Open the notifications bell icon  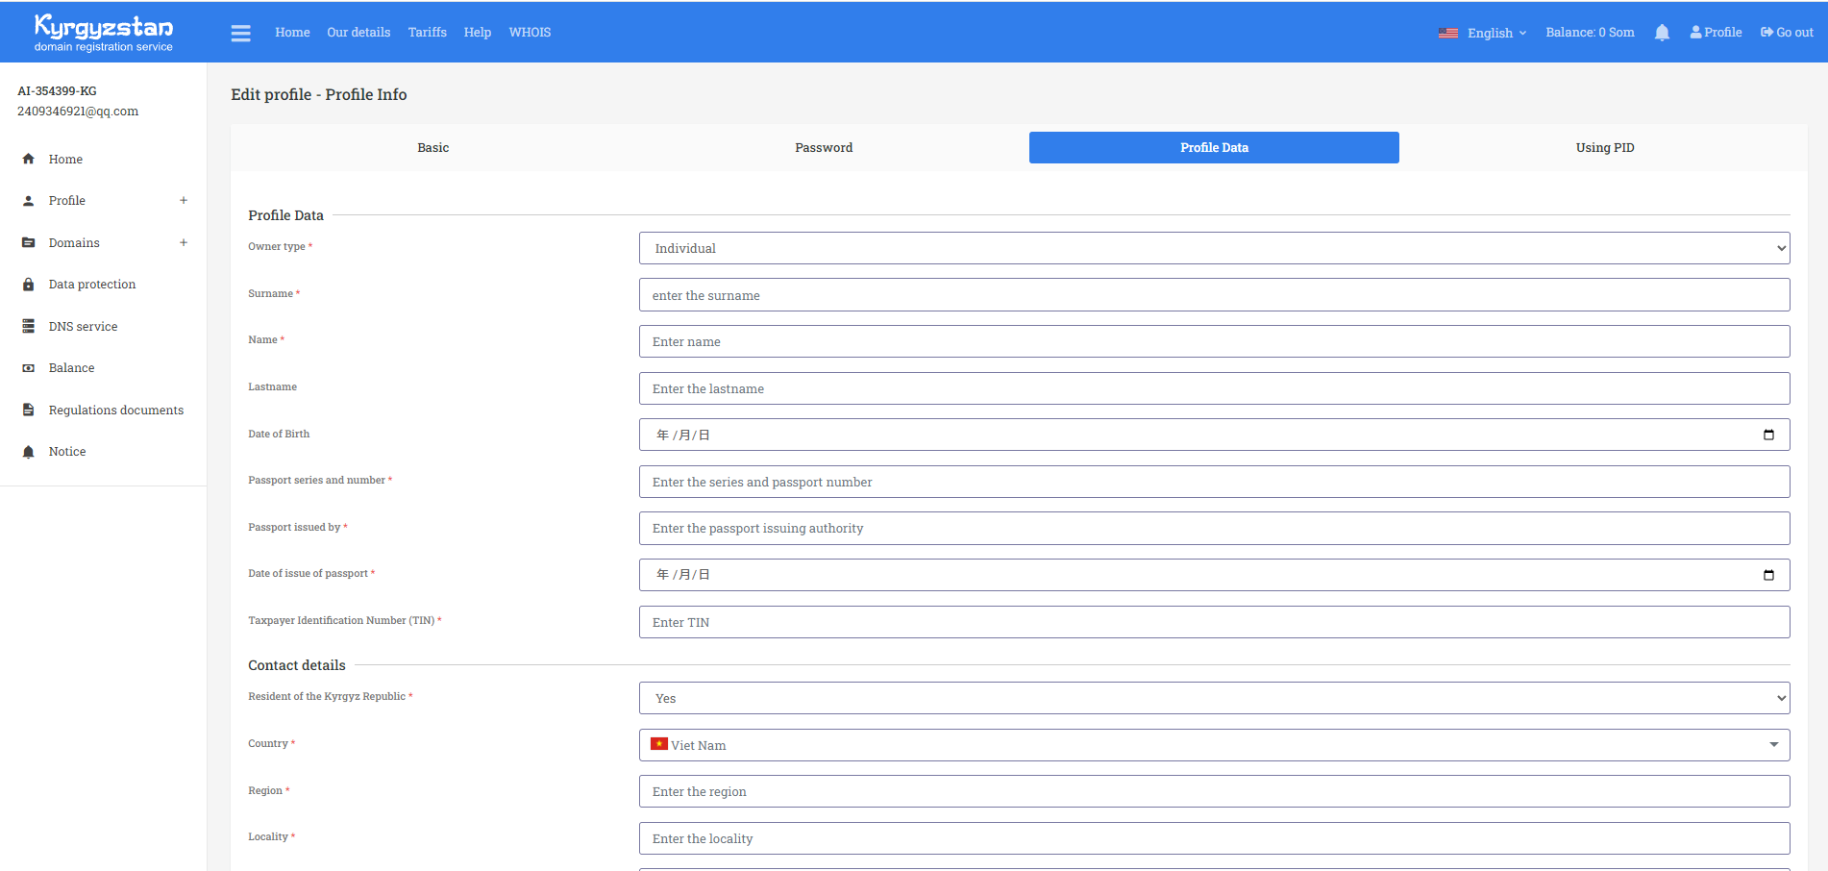[1662, 33]
